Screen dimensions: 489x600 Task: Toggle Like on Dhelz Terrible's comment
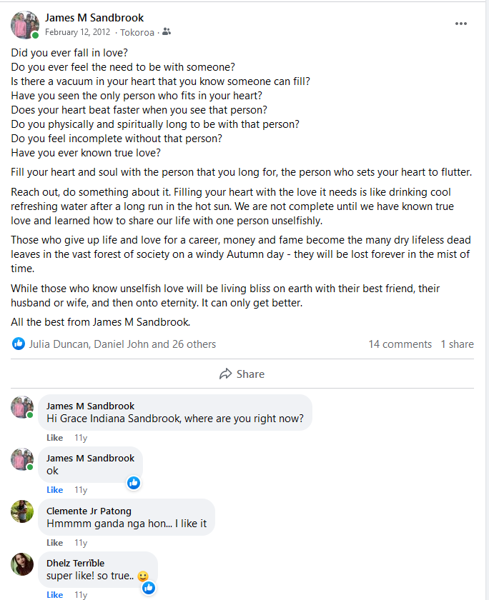pos(54,595)
